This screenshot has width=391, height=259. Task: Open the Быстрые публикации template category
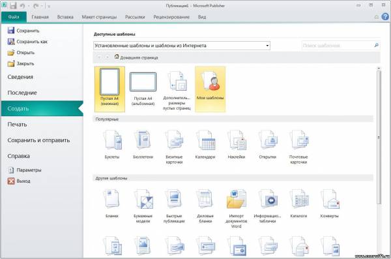(174, 206)
